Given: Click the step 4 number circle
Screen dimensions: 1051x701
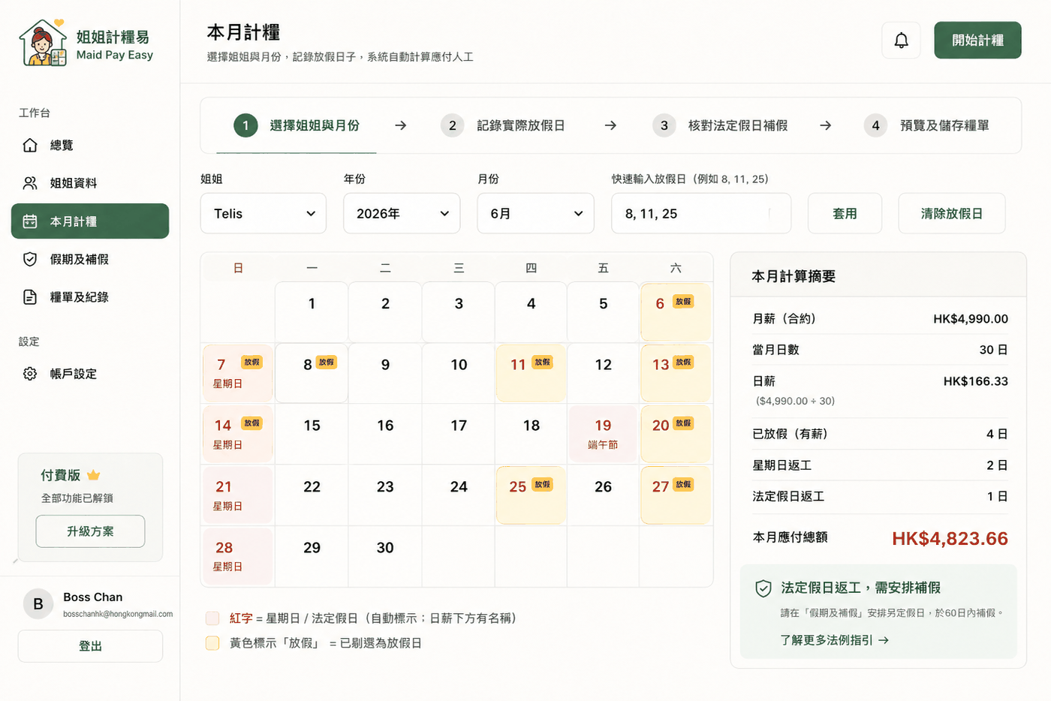Looking at the screenshot, I should [875, 125].
